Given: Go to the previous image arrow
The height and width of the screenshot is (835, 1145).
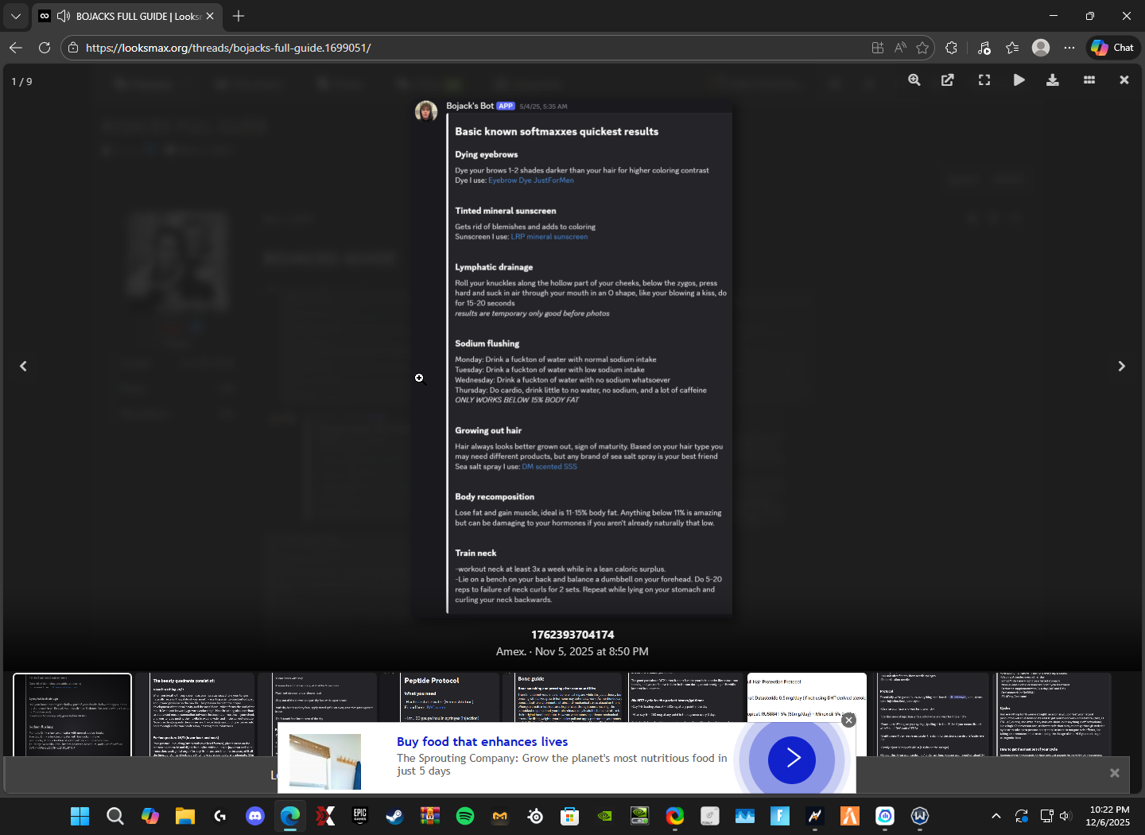Looking at the screenshot, I should click(23, 366).
